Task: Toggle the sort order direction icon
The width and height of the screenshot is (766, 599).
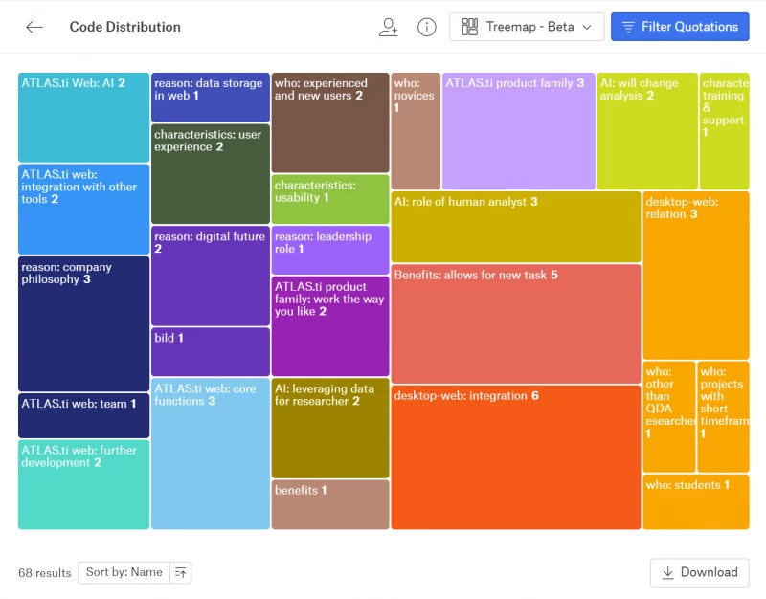Action: click(x=181, y=572)
